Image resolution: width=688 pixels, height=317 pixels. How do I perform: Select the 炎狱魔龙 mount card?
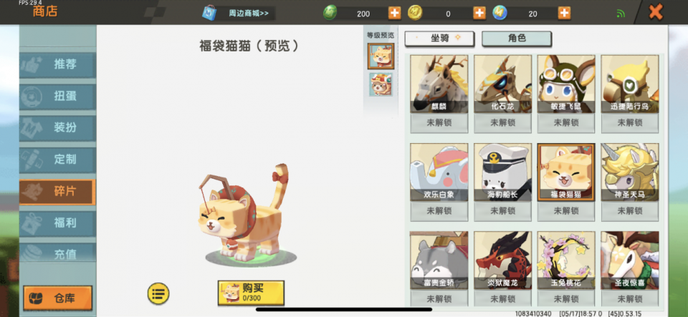click(x=503, y=268)
